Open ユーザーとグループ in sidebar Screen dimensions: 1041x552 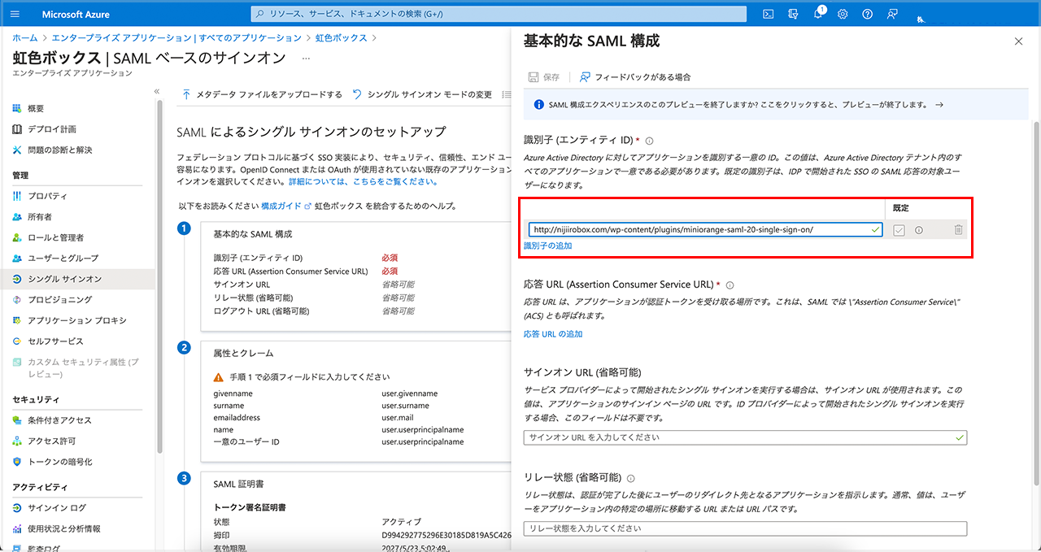pyautogui.click(x=63, y=258)
